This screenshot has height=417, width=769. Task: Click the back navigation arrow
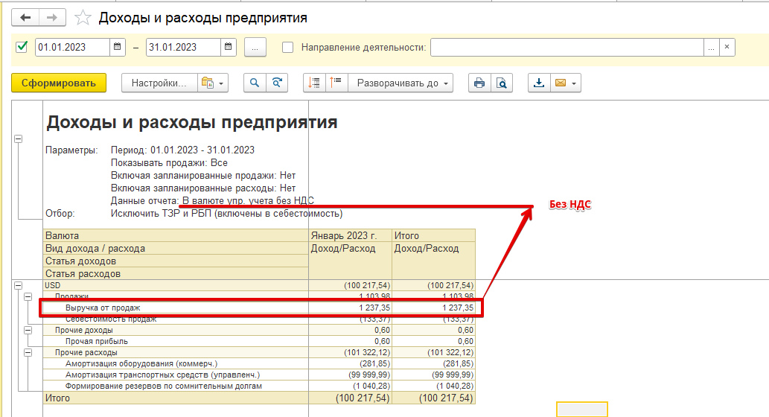pos(26,17)
